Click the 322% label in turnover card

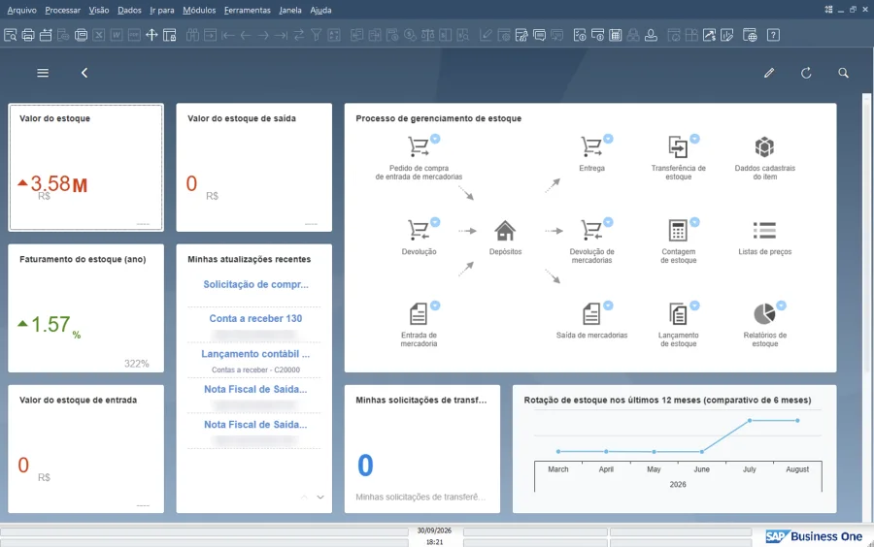click(137, 364)
